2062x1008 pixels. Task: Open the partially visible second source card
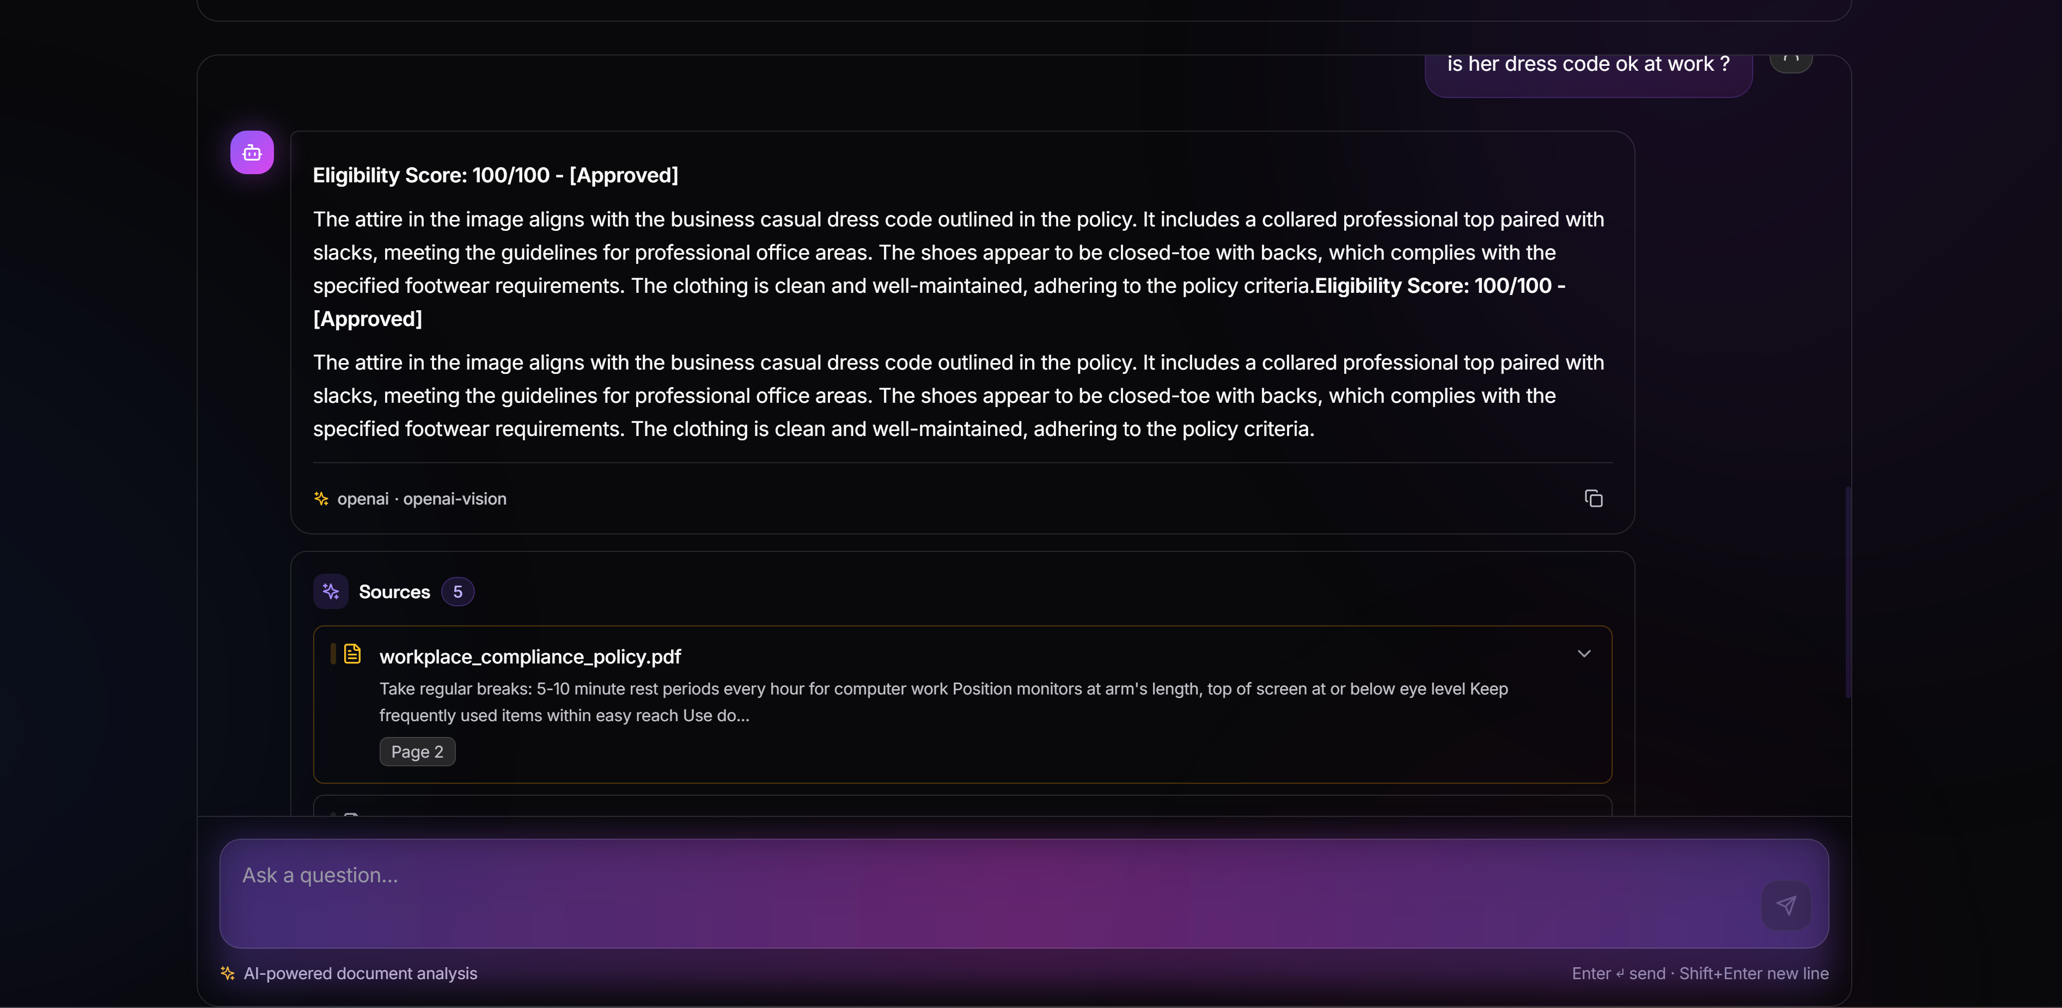962,805
